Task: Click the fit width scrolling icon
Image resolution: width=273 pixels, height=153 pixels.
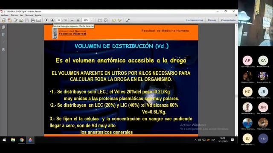Action: (x=100, y=20)
